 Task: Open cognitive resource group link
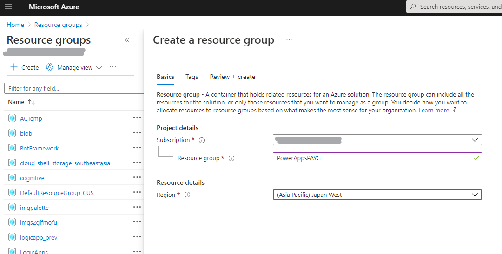click(32, 178)
